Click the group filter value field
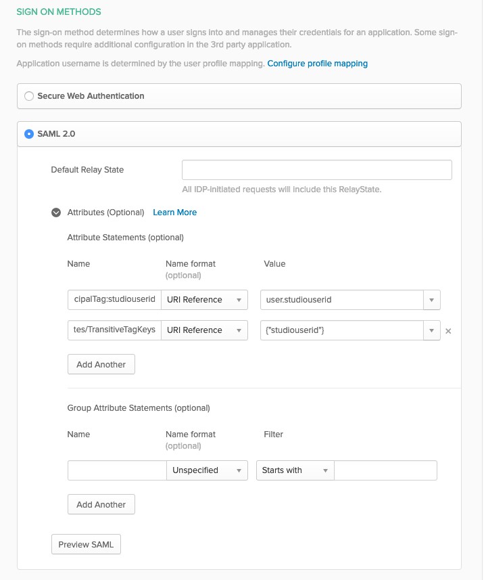The height and width of the screenshot is (580, 484). (385, 470)
